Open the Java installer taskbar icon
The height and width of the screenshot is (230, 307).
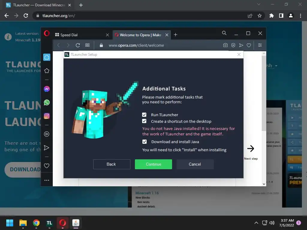coord(76,223)
